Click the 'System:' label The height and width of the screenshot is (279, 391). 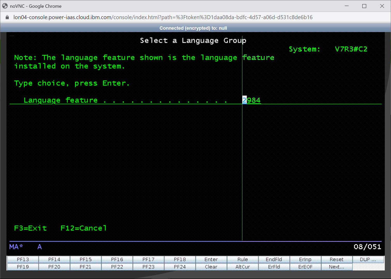click(304, 49)
